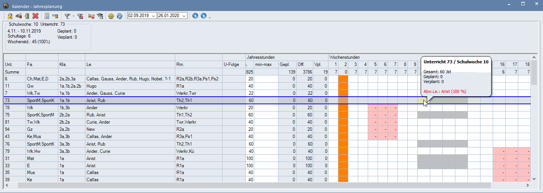Click the Rm. column header
The width and height of the screenshot is (543, 193).
[199, 64]
